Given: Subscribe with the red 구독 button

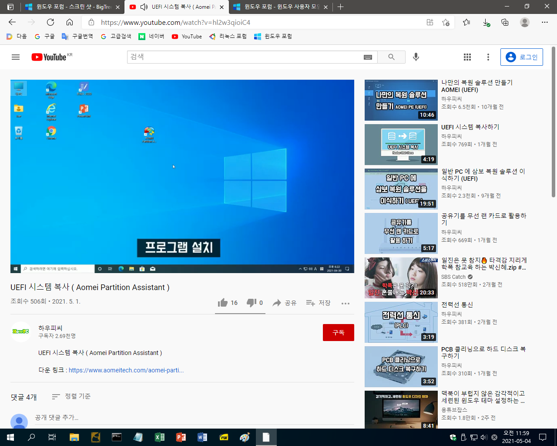Looking at the screenshot, I should tap(339, 332).
